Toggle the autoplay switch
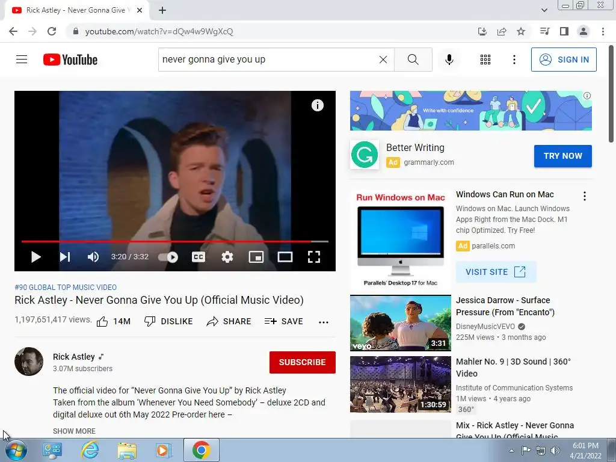 click(x=168, y=257)
